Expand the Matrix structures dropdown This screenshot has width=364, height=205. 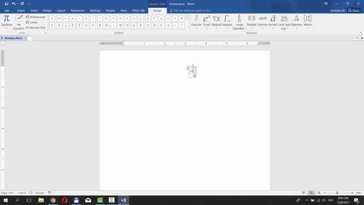pos(308,22)
